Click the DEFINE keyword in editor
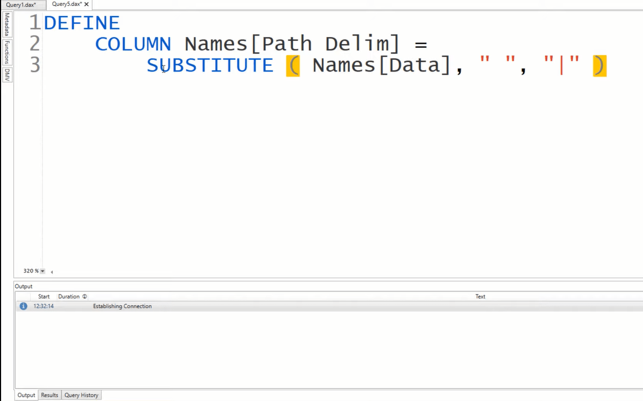643x401 pixels. tap(82, 23)
